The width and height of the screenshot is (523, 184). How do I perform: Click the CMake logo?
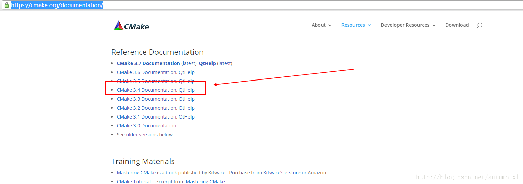[131, 26]
